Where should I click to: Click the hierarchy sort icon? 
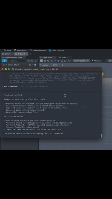[29, 61]
